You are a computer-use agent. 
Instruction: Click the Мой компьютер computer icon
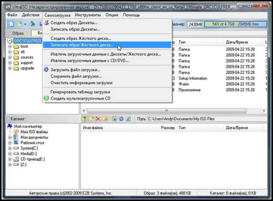coord(10,126)
